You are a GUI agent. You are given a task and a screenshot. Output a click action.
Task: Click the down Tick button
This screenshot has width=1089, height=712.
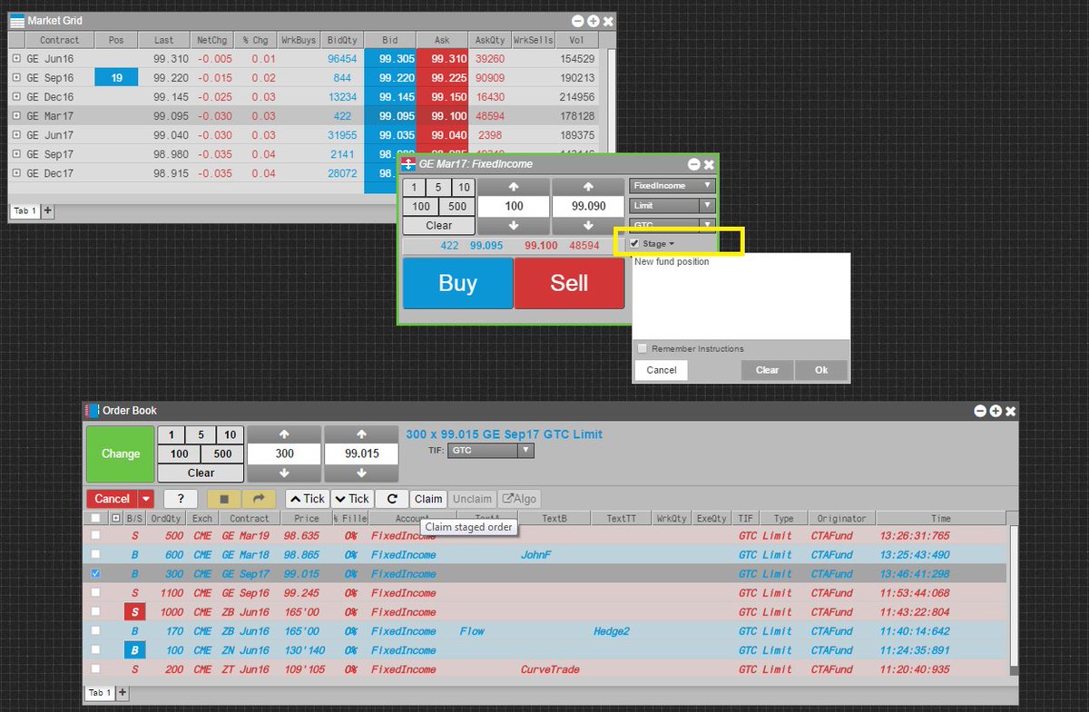click(x=352, y=498)
